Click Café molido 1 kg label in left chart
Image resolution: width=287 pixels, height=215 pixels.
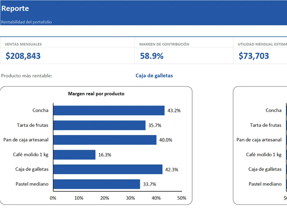coord(31,155)
